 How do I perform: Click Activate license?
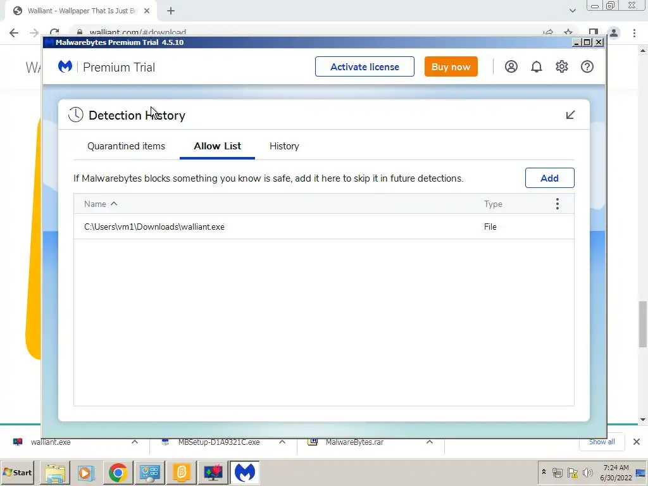[x=364, y=66]
